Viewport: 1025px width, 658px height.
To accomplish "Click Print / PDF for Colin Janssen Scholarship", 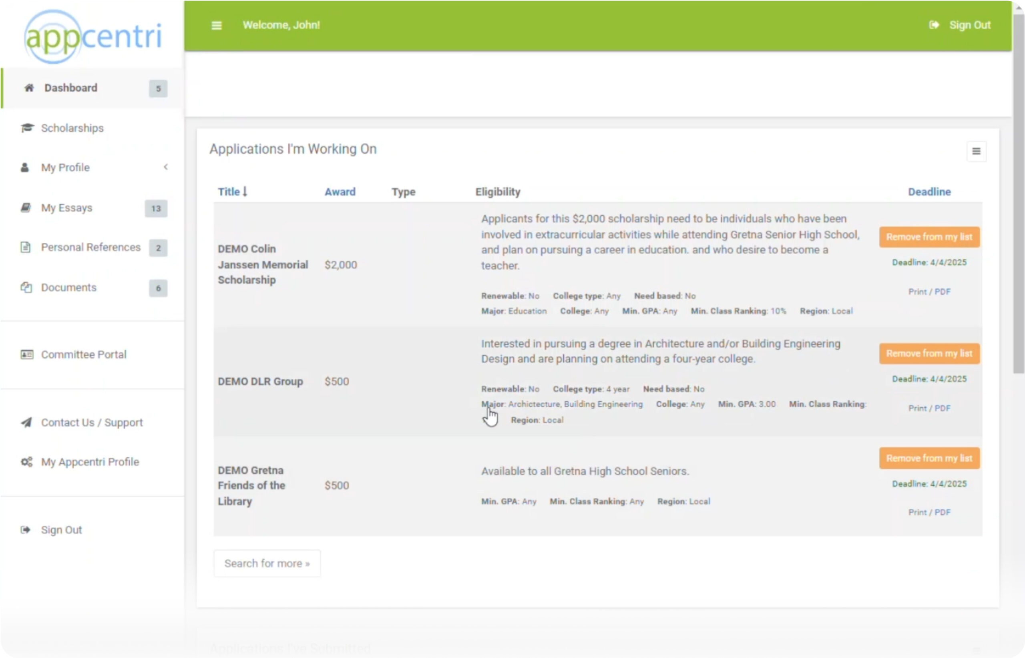I will pos(929,292).
